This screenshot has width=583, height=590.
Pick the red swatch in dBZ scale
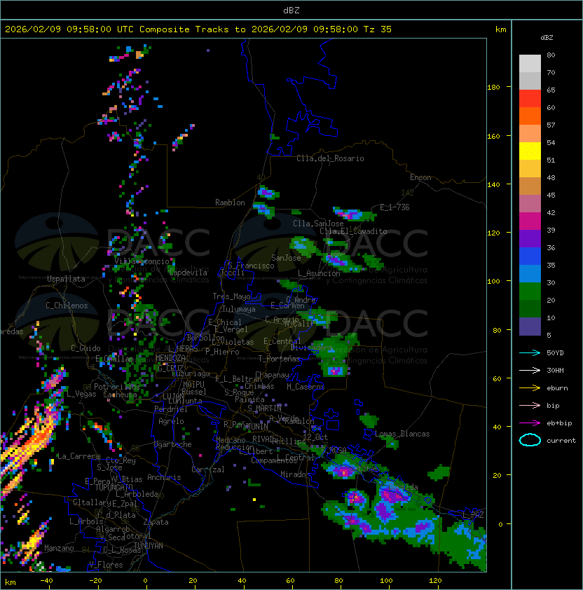[x=530, y=99]
